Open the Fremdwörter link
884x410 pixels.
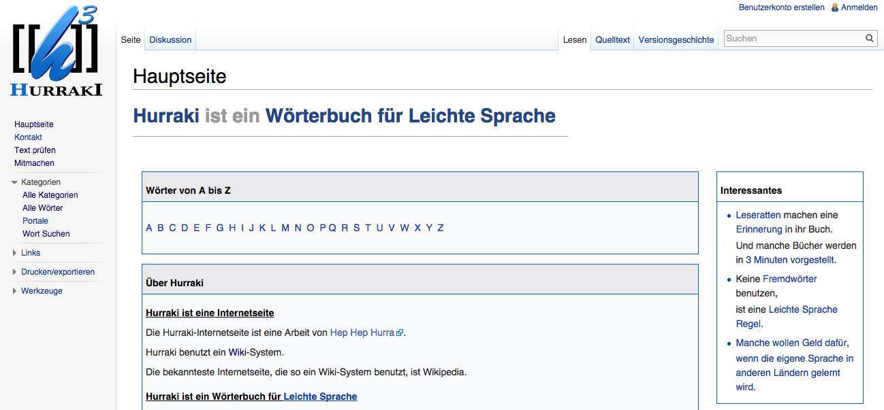pyautogui.click(x=790, y=279)
